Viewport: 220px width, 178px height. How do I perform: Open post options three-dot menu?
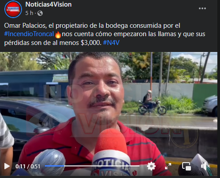(202, 8)
